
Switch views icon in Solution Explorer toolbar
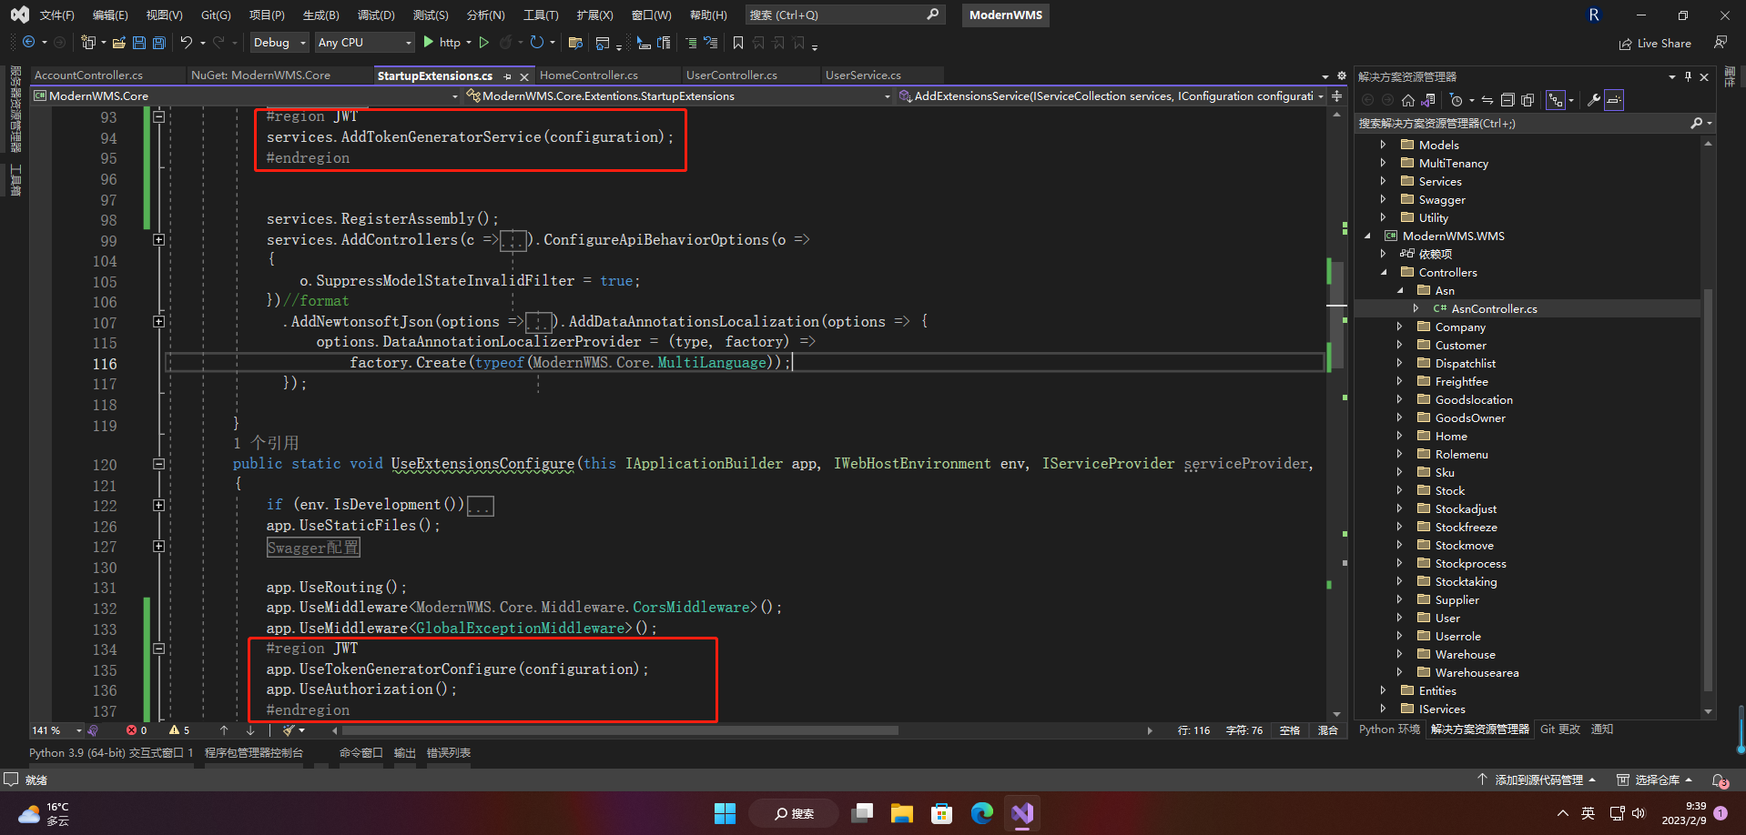coord(1428,100)
